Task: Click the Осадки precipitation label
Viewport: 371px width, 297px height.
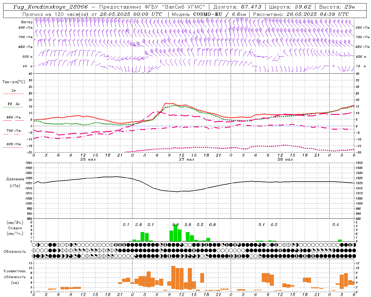Action: point(15,228)
